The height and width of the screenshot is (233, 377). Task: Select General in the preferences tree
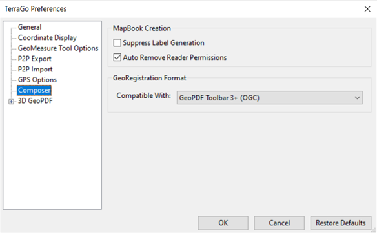tap(30, 27)
